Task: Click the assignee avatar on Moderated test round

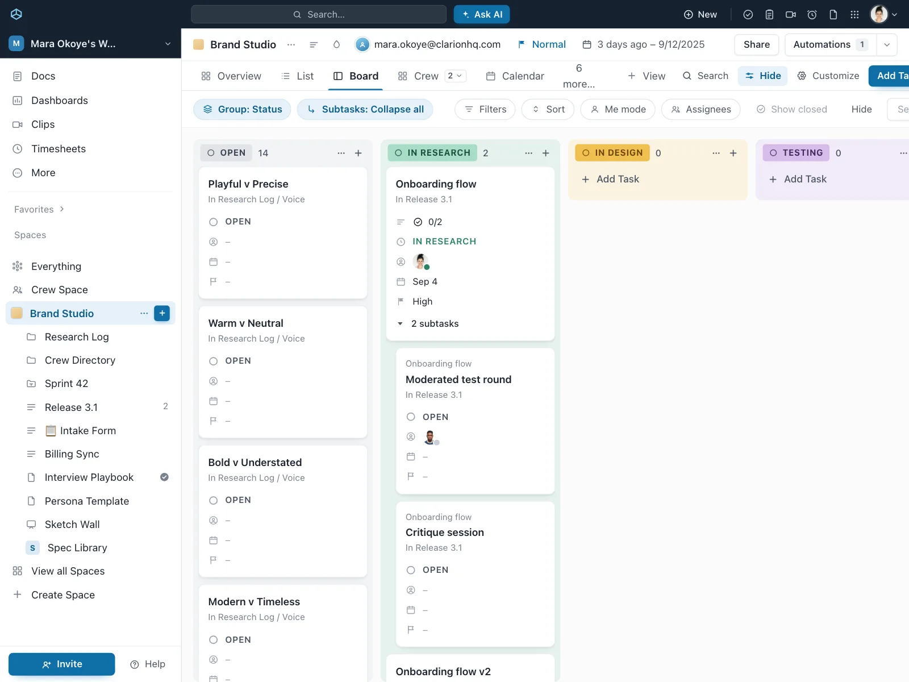Action: tap(430, 437)
